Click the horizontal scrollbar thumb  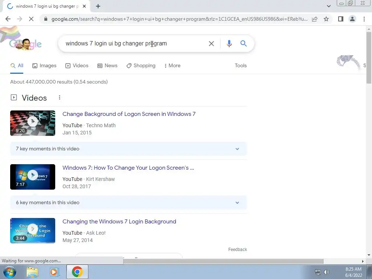coord(223,261)
